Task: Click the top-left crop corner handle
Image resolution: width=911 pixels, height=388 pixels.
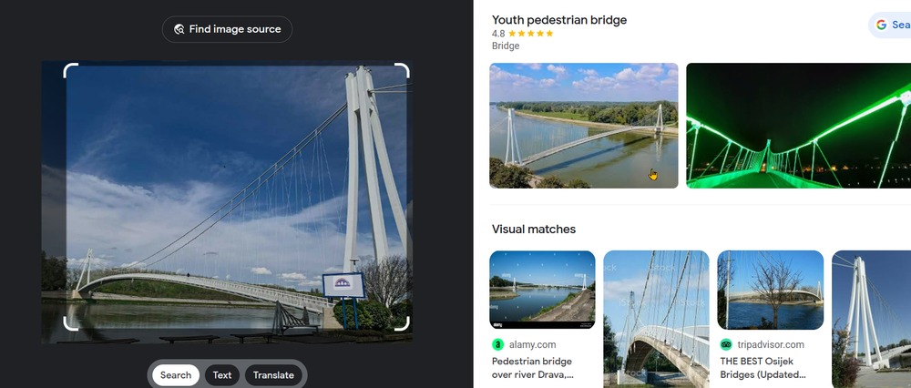Action: pos(70,71)
